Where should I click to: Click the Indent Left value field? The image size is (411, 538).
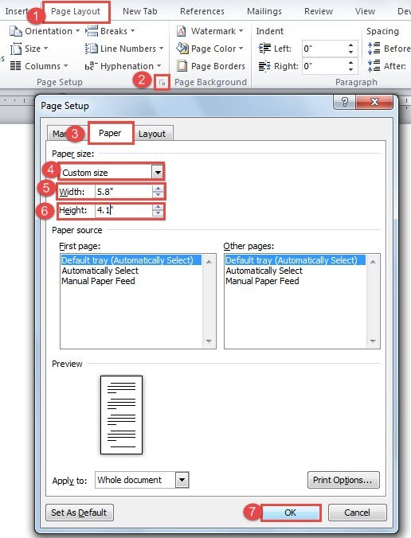(x=324, y=49)
